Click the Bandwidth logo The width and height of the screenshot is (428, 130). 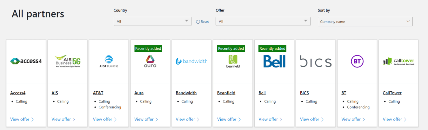click(x=191, y=61)
